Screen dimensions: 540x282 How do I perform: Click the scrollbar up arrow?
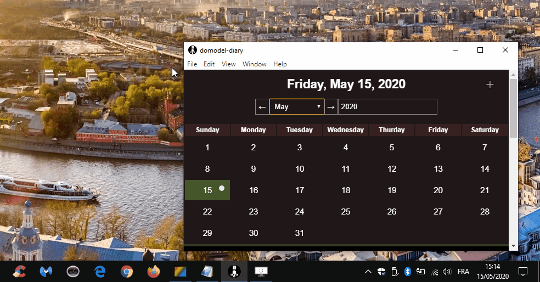[513, 75]
